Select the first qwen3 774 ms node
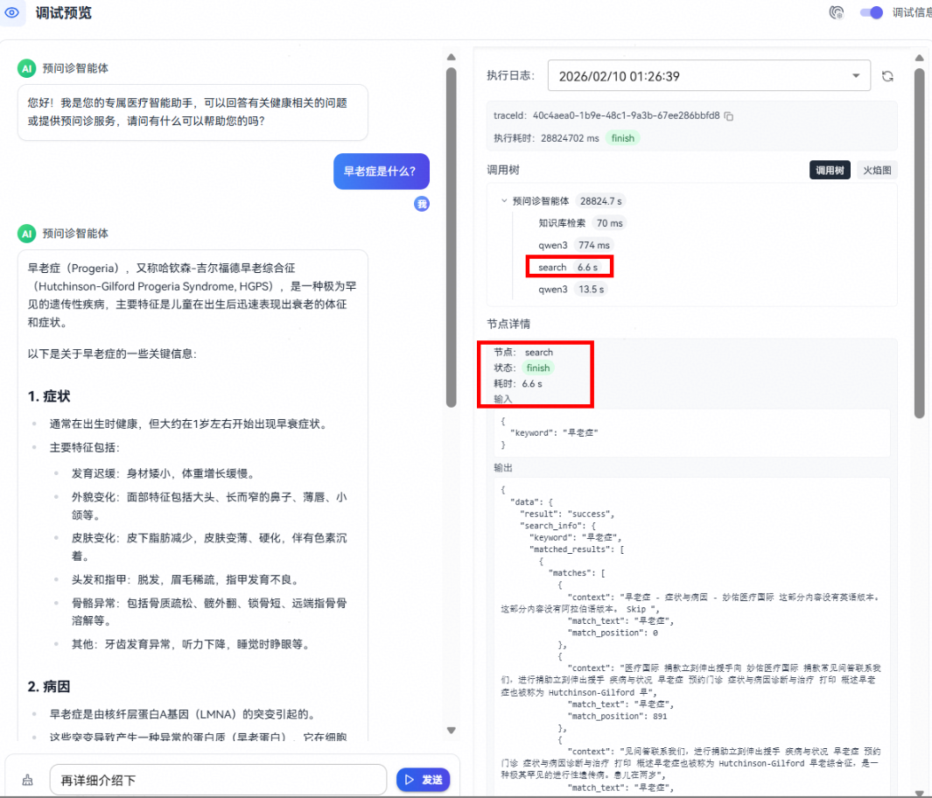 [x=553, y=245]
